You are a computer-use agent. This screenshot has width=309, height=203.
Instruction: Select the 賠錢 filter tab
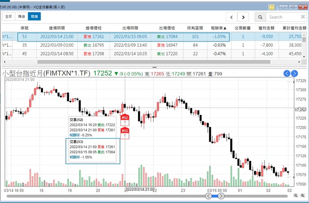34,17
